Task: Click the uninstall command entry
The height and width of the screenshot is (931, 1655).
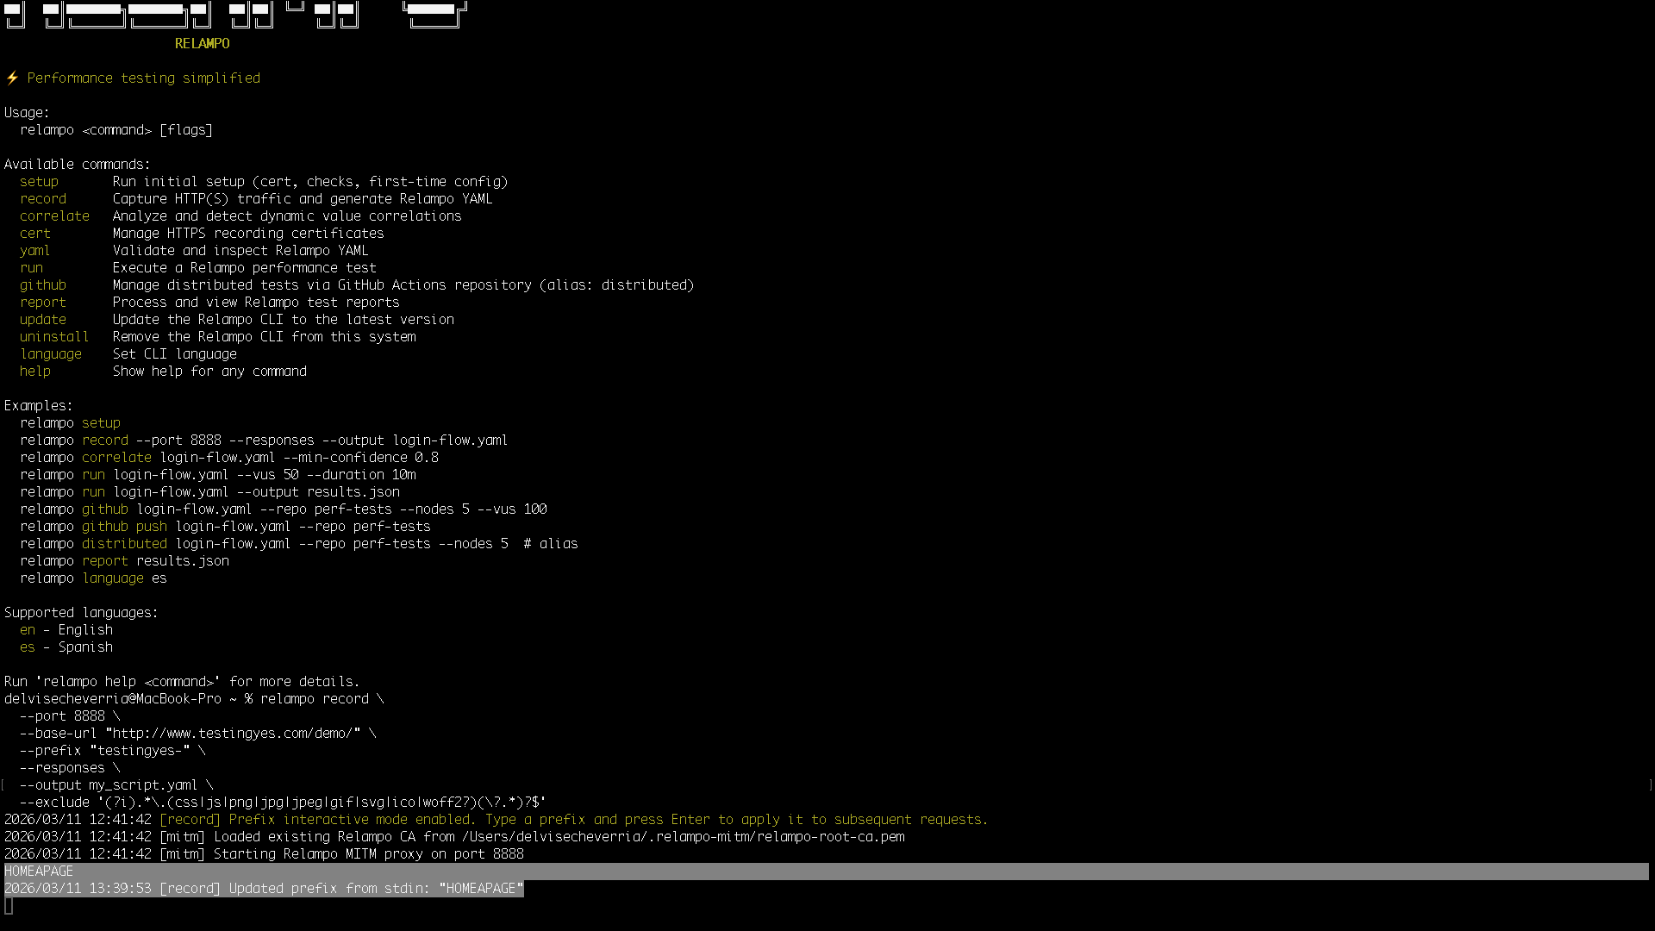Action: pos(53,336)
